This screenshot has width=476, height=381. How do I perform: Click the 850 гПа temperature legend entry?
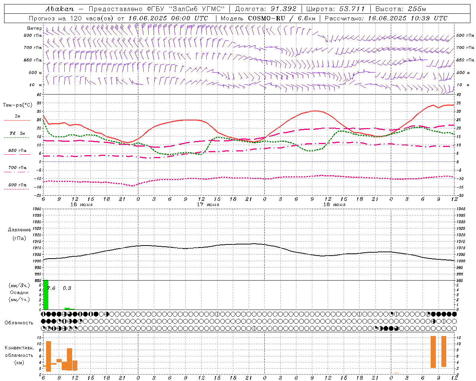click(17, 152)
